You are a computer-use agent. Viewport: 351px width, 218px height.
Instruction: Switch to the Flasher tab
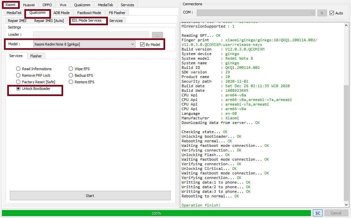[x=36, y=56]
